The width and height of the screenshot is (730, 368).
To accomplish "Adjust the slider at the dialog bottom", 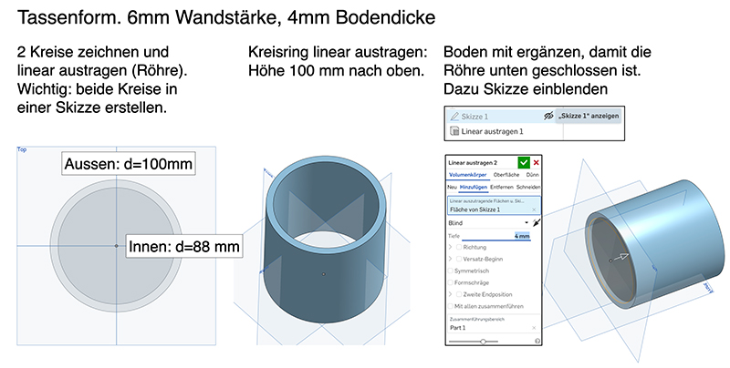I will point(483,341).
